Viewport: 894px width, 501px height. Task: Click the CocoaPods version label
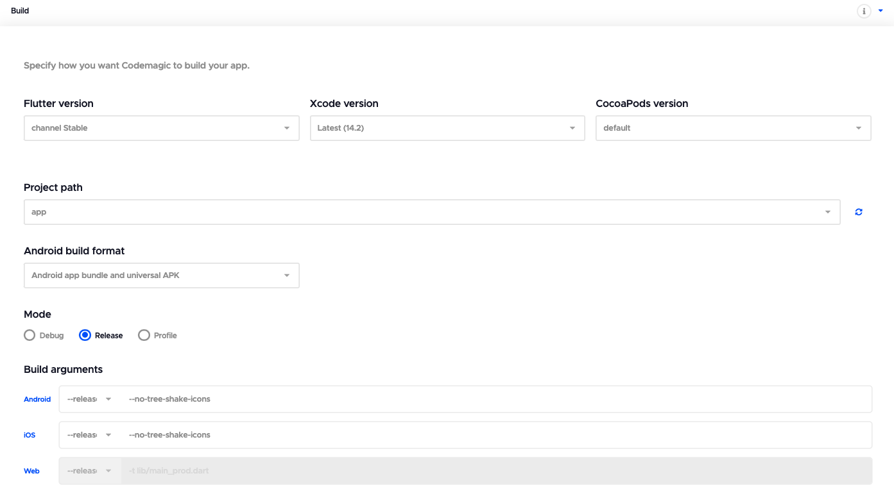(642, 104)
